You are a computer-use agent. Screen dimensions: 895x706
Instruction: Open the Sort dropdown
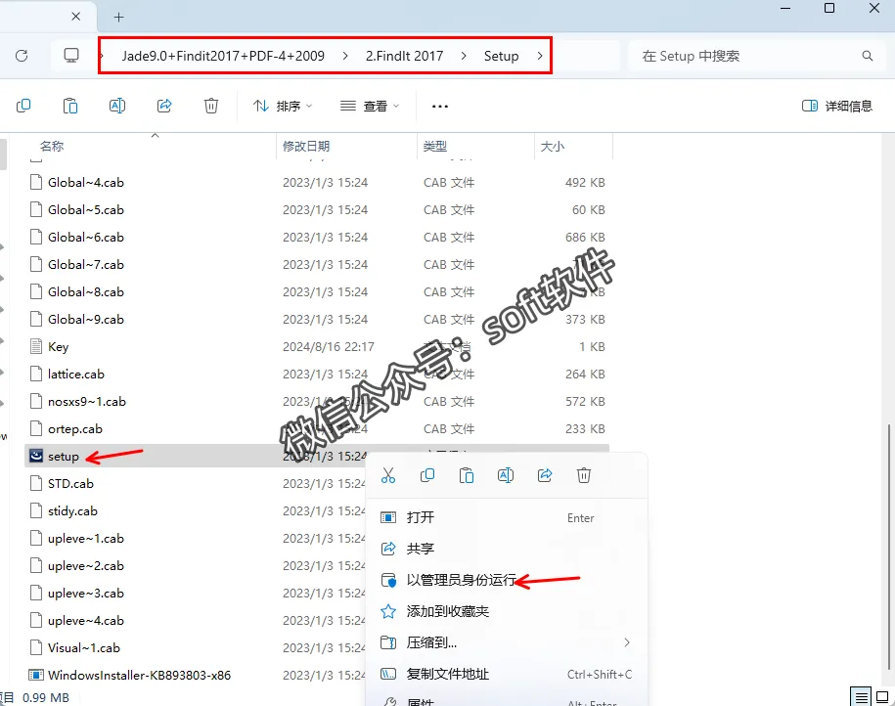point(283,107)
